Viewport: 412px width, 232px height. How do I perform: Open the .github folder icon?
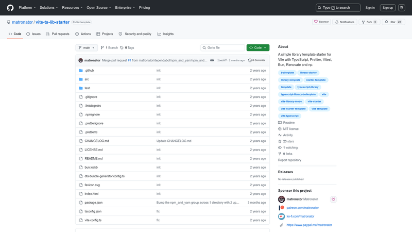pyautogui.click(x=81, y=71)
